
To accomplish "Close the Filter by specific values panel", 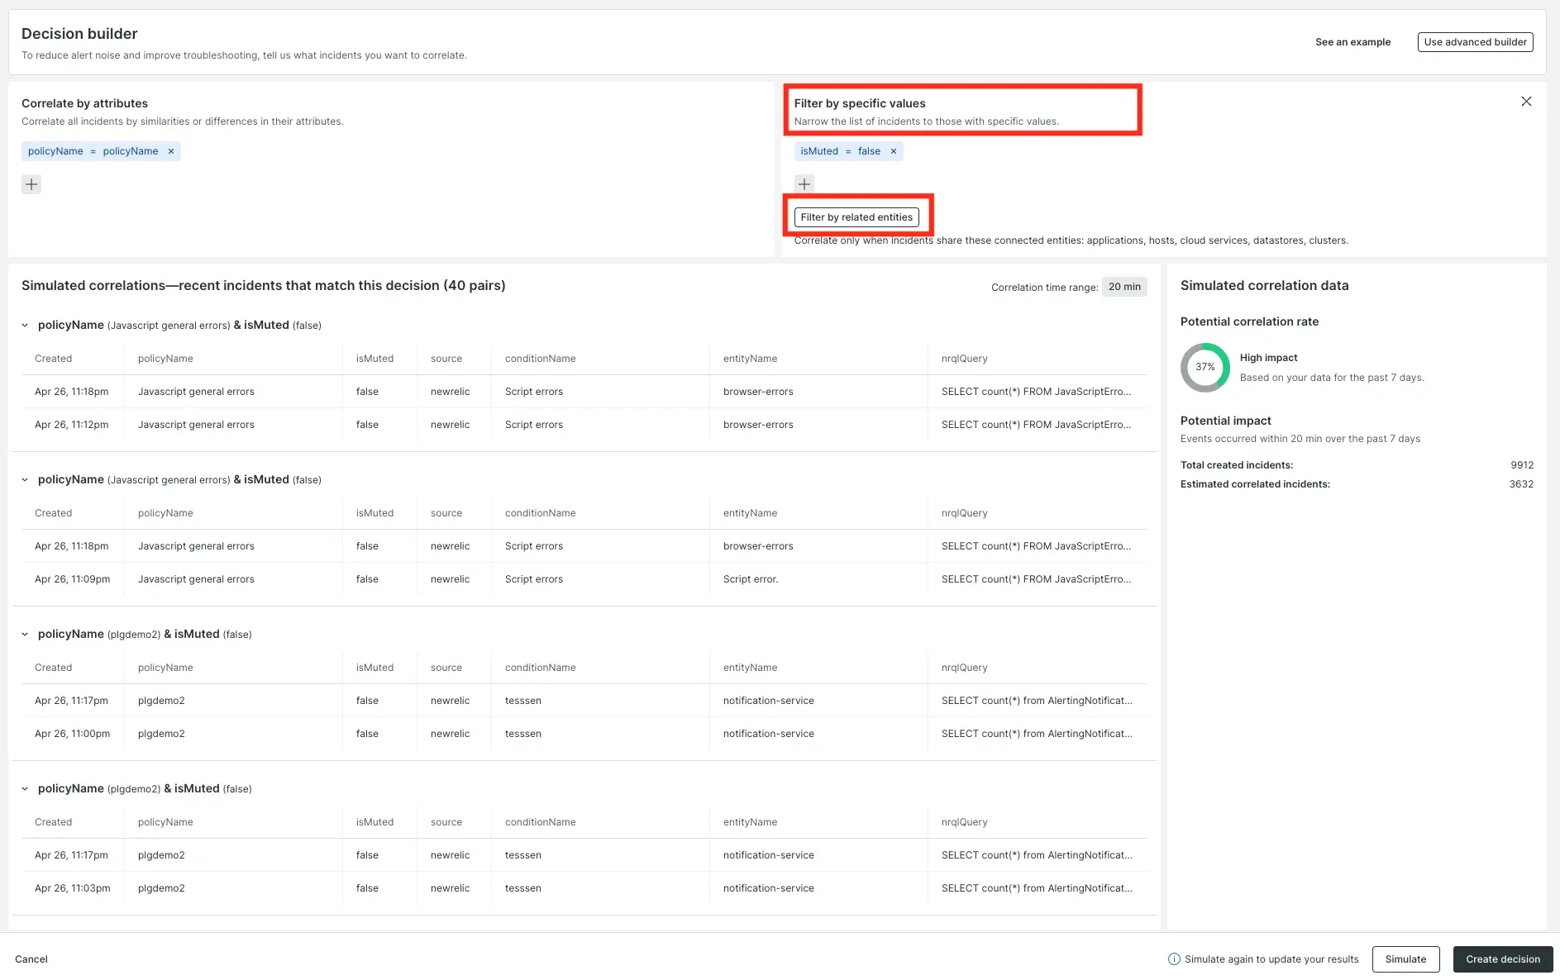I will point(1526,102).
